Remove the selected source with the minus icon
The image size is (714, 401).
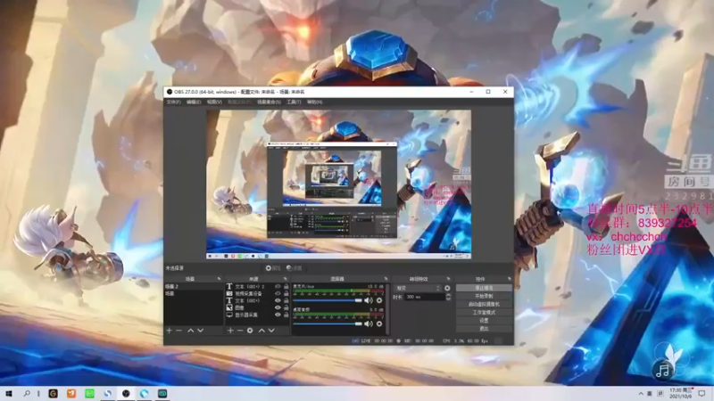(x=240, y=331)
